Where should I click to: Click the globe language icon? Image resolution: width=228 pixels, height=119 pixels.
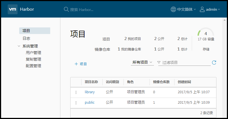[x=173, y=9]
